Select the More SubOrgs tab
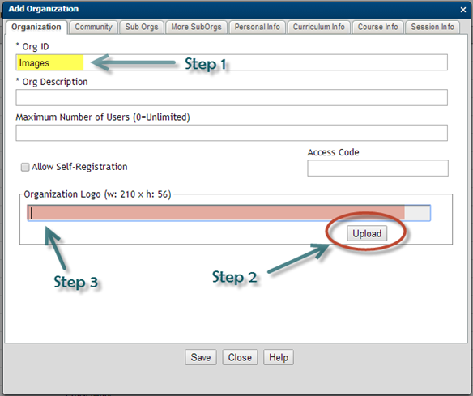Screen dimensions: 473x396 [196, 28]
